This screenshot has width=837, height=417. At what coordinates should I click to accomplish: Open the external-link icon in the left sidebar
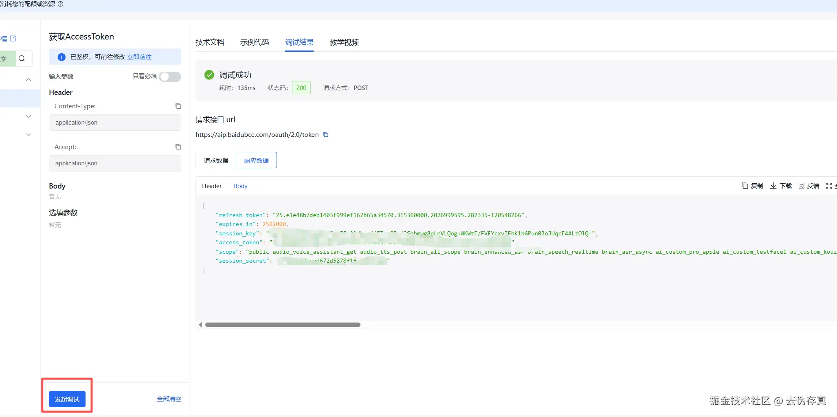pos(13,38)
